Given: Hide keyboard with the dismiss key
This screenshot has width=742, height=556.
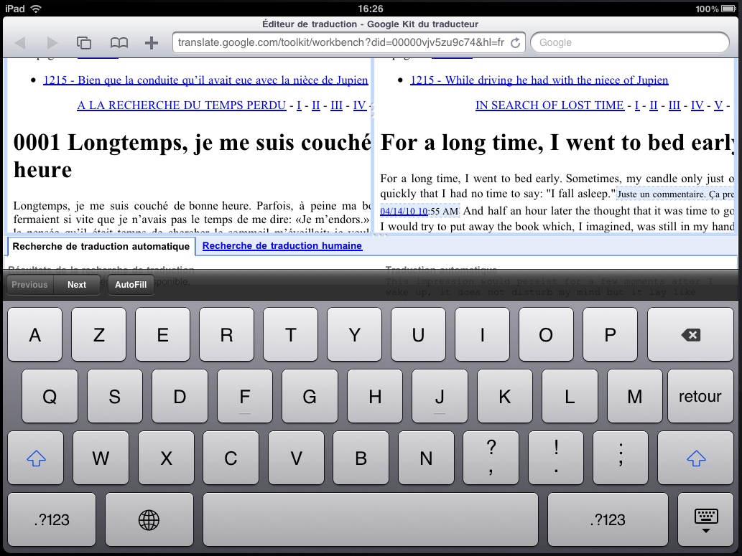Looking at the screenshot, I should coord(705,519).
